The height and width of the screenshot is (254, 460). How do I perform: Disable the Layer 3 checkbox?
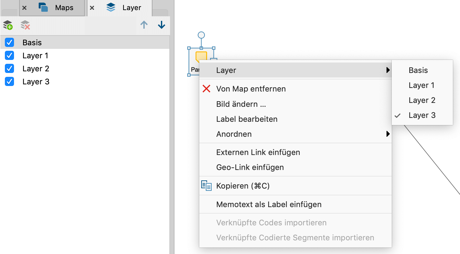9,81
